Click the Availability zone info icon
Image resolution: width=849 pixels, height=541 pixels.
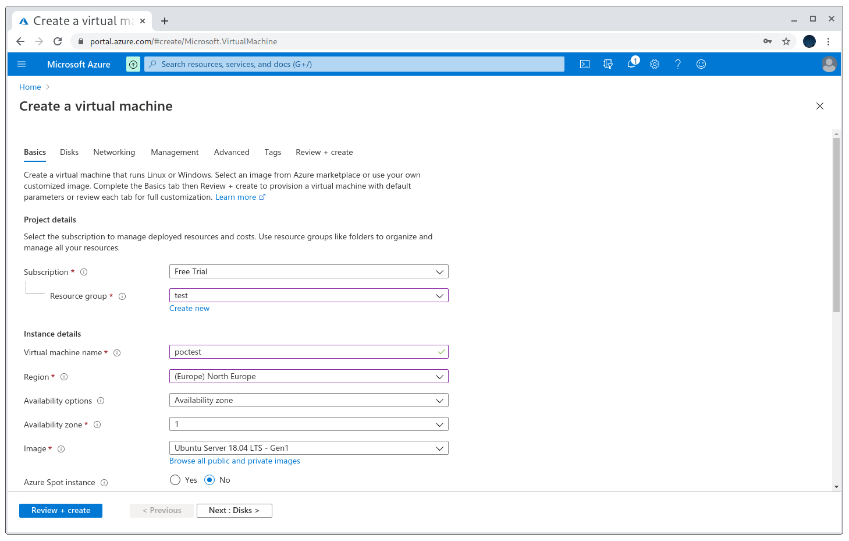[x=97, y=425]
